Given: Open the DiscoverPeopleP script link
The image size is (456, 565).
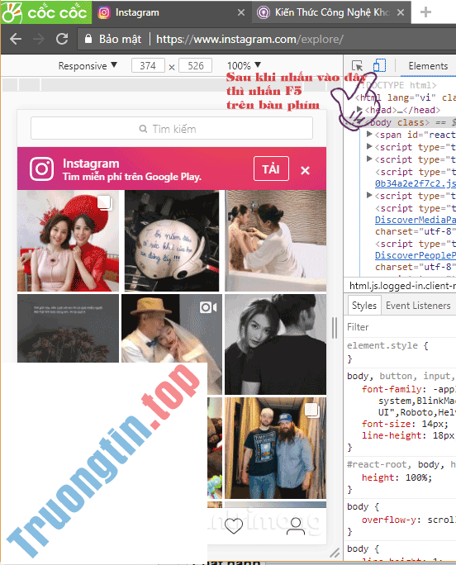Looking at the screenshot, I should coord(416,255).
